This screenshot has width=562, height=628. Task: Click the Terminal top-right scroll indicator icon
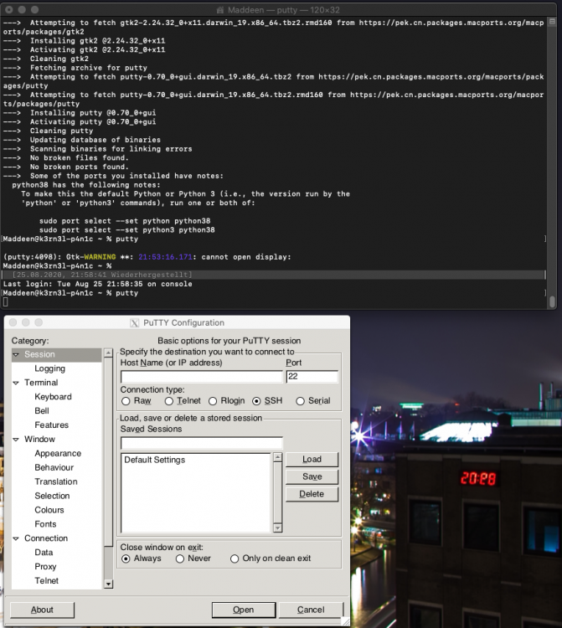(552, 22)
